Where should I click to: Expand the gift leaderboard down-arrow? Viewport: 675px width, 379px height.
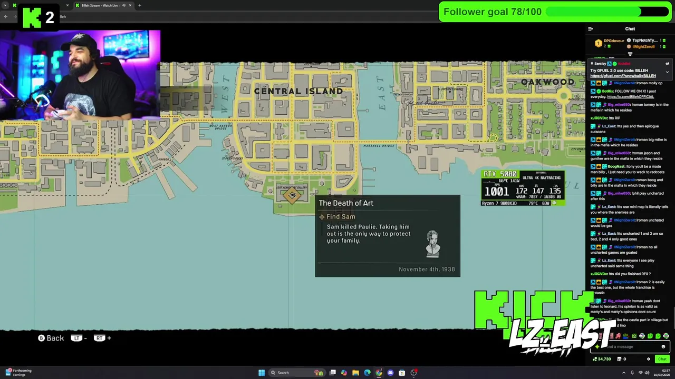point(630,54)
